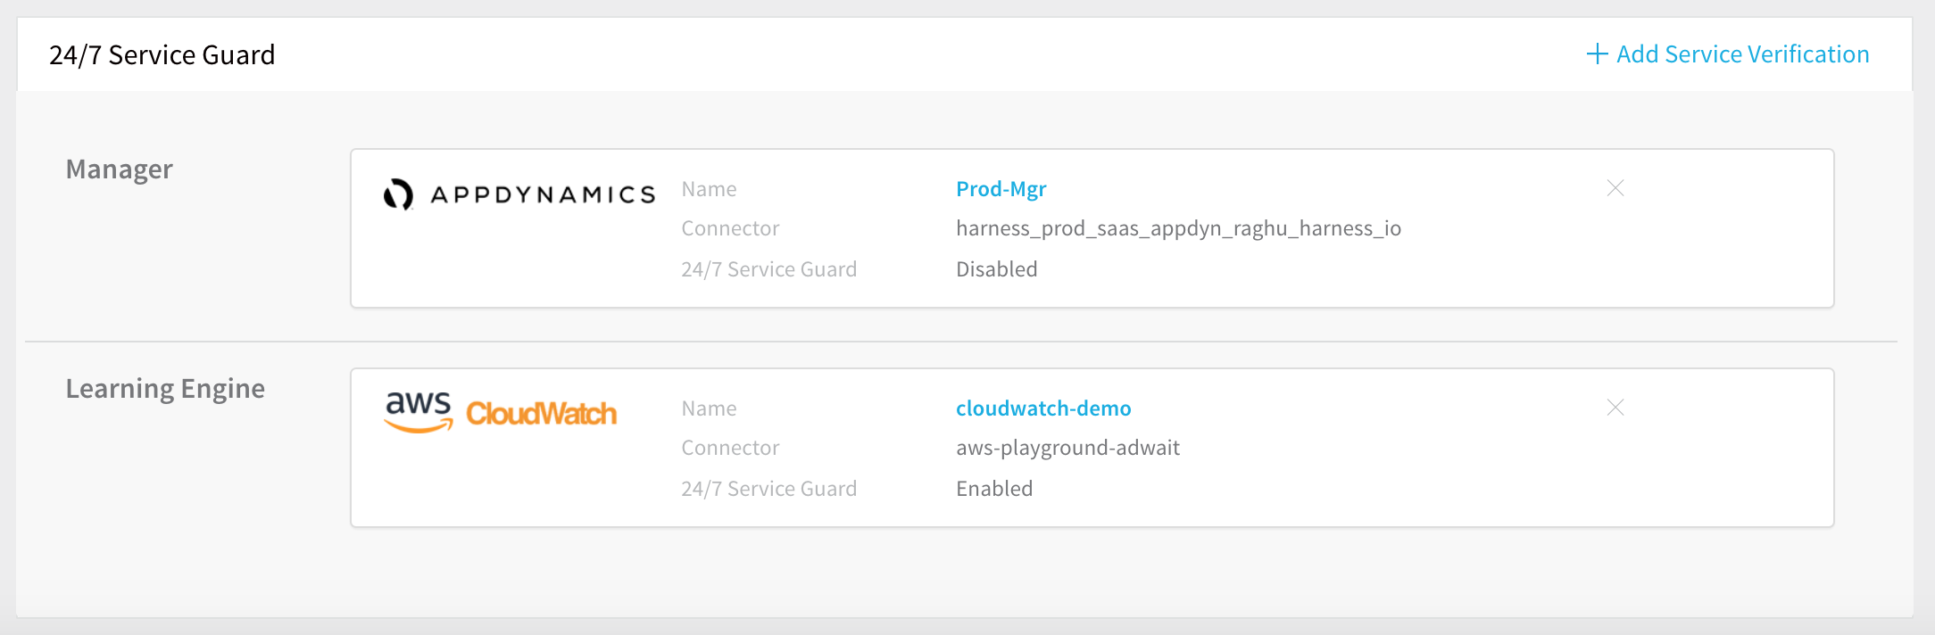Click the Enabled Service Guard status

[994, 489]
